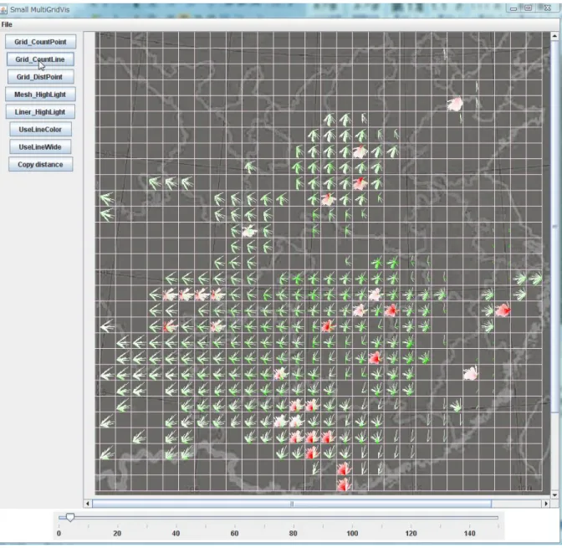Viewport: 562px width, 548px height.
Task: Select the pink glyph in the top-right map area
Action: pyautogui.click(x=456, y=104)
